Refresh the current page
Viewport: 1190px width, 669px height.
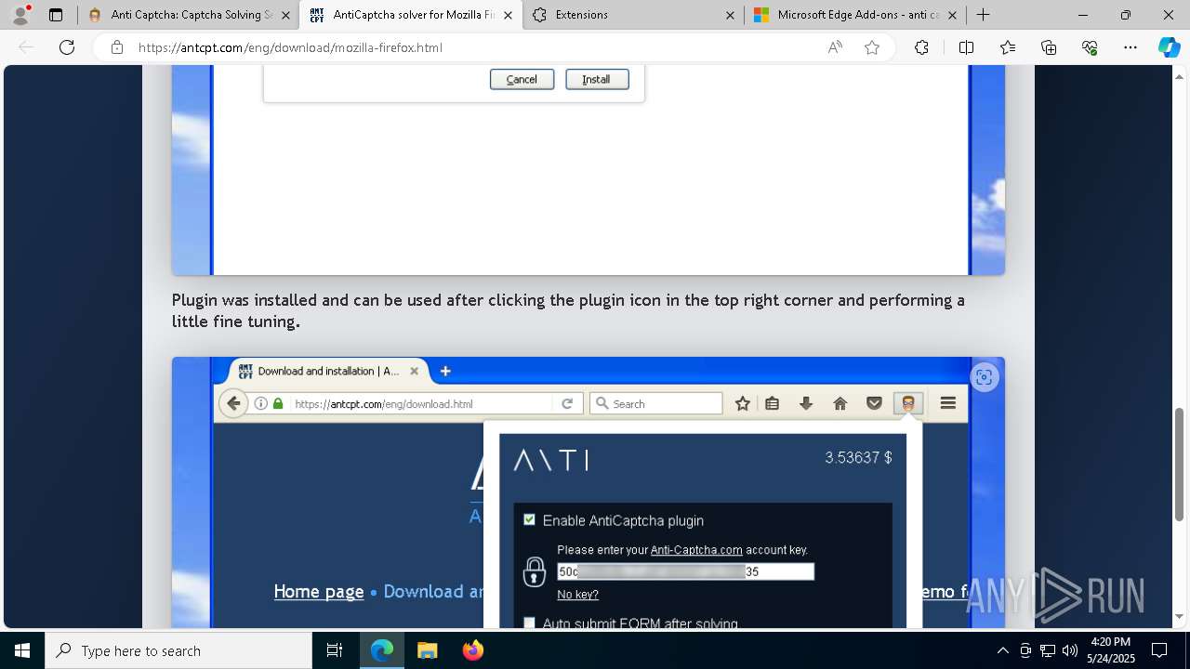pos(67,47)
